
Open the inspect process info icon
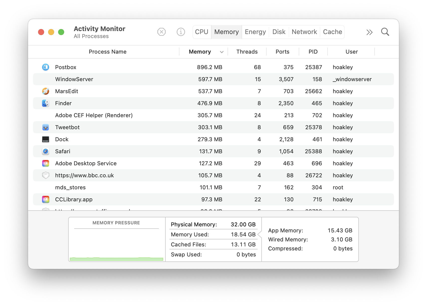[x=181, y=32]
